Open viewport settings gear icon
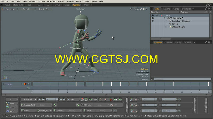The width and height of the screenshot is (213, 119). pos(144,9)
